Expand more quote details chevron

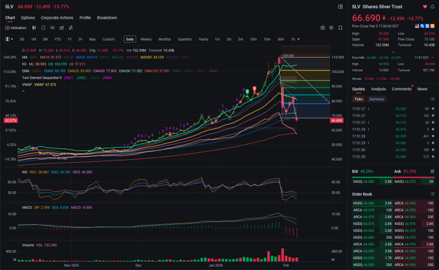(393, 52)
